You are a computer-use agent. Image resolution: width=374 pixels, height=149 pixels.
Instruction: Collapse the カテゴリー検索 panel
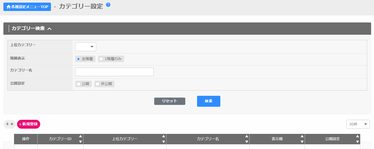coord(49,29)
